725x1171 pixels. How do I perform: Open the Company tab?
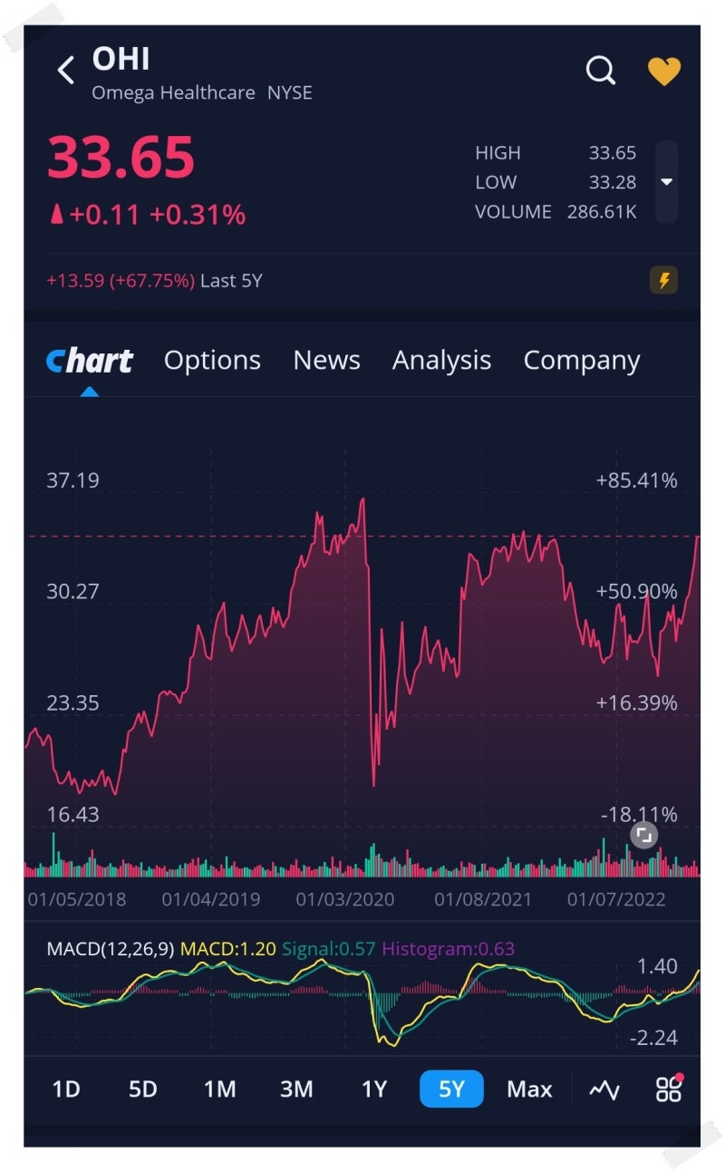[x=581, y=361]
